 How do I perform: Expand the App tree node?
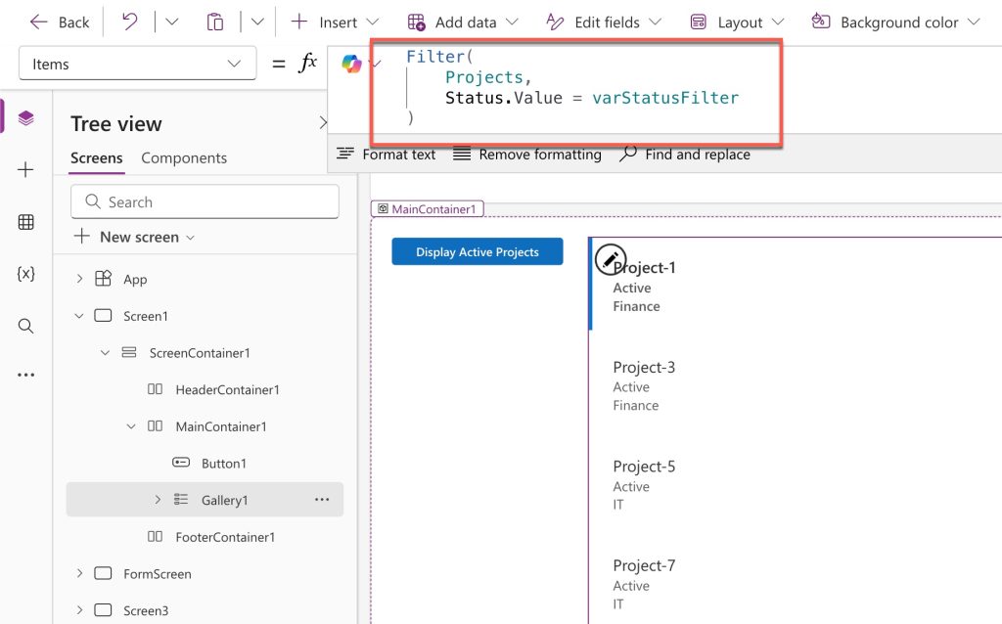[x=79, y=279]
